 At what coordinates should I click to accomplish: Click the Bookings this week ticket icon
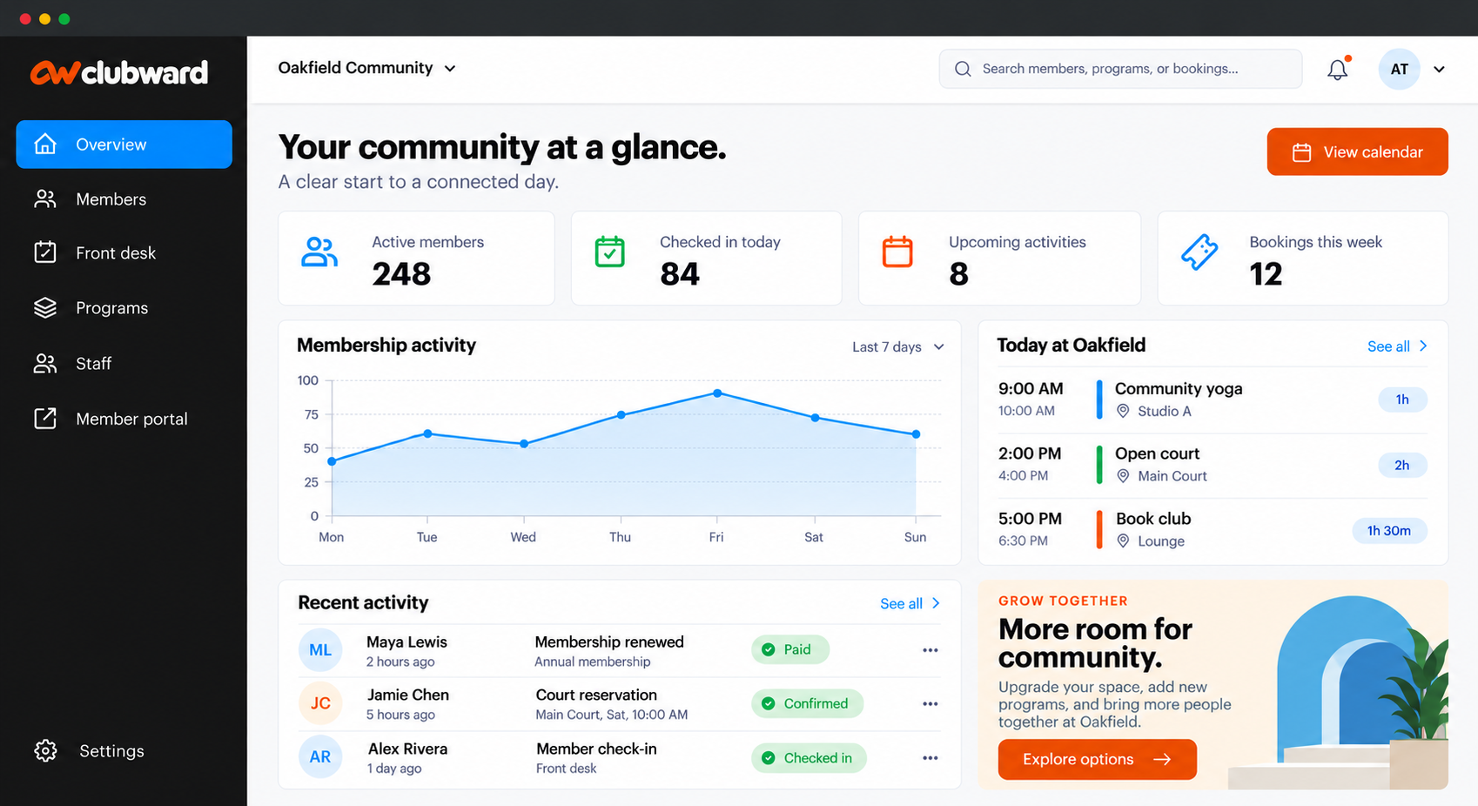(x=1199, y=252)
